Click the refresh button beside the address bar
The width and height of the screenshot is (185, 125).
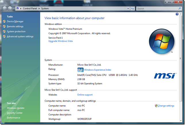(132, 9)
